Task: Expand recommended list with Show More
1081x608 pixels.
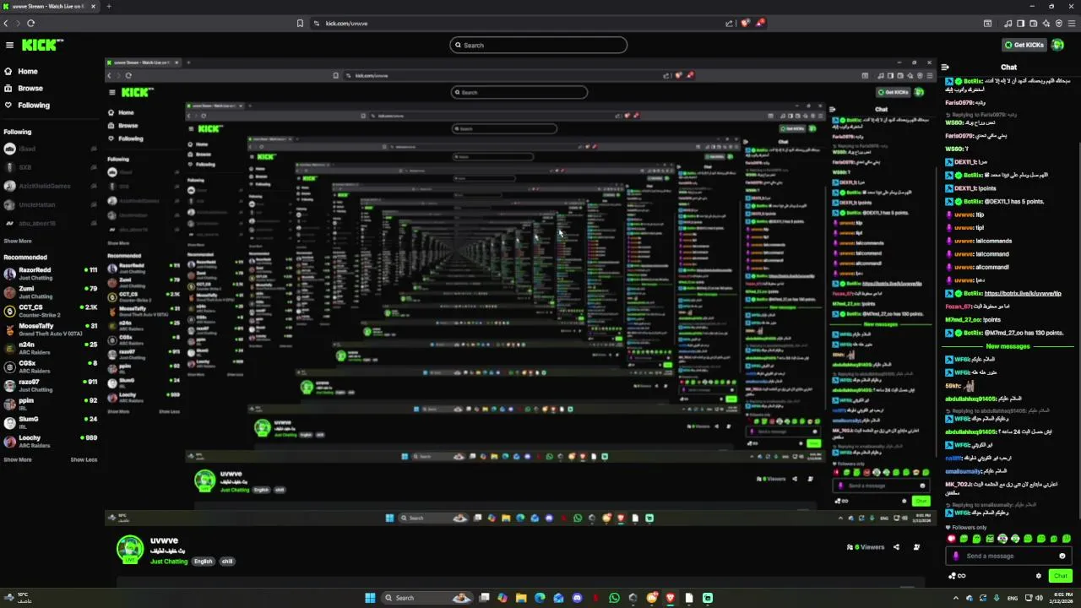Action: tap(18, 460)
